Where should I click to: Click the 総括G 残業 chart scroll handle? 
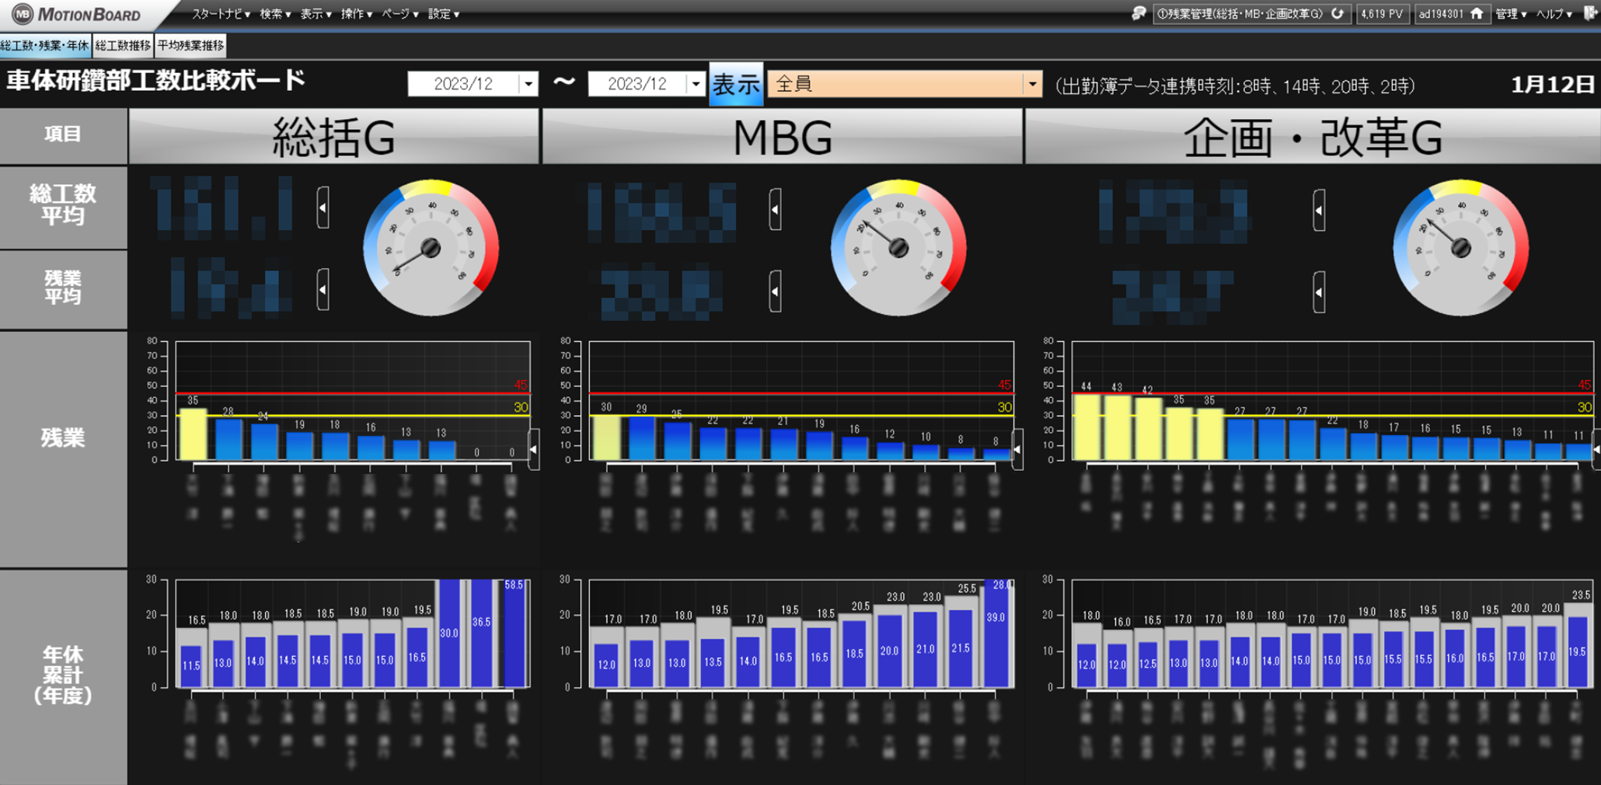[x=534, y=449]
